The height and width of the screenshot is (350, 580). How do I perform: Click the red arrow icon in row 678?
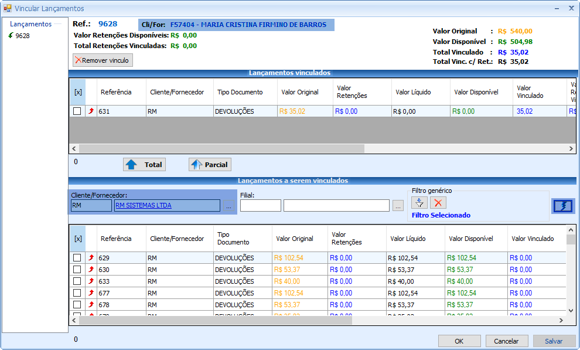coord(91,304)
